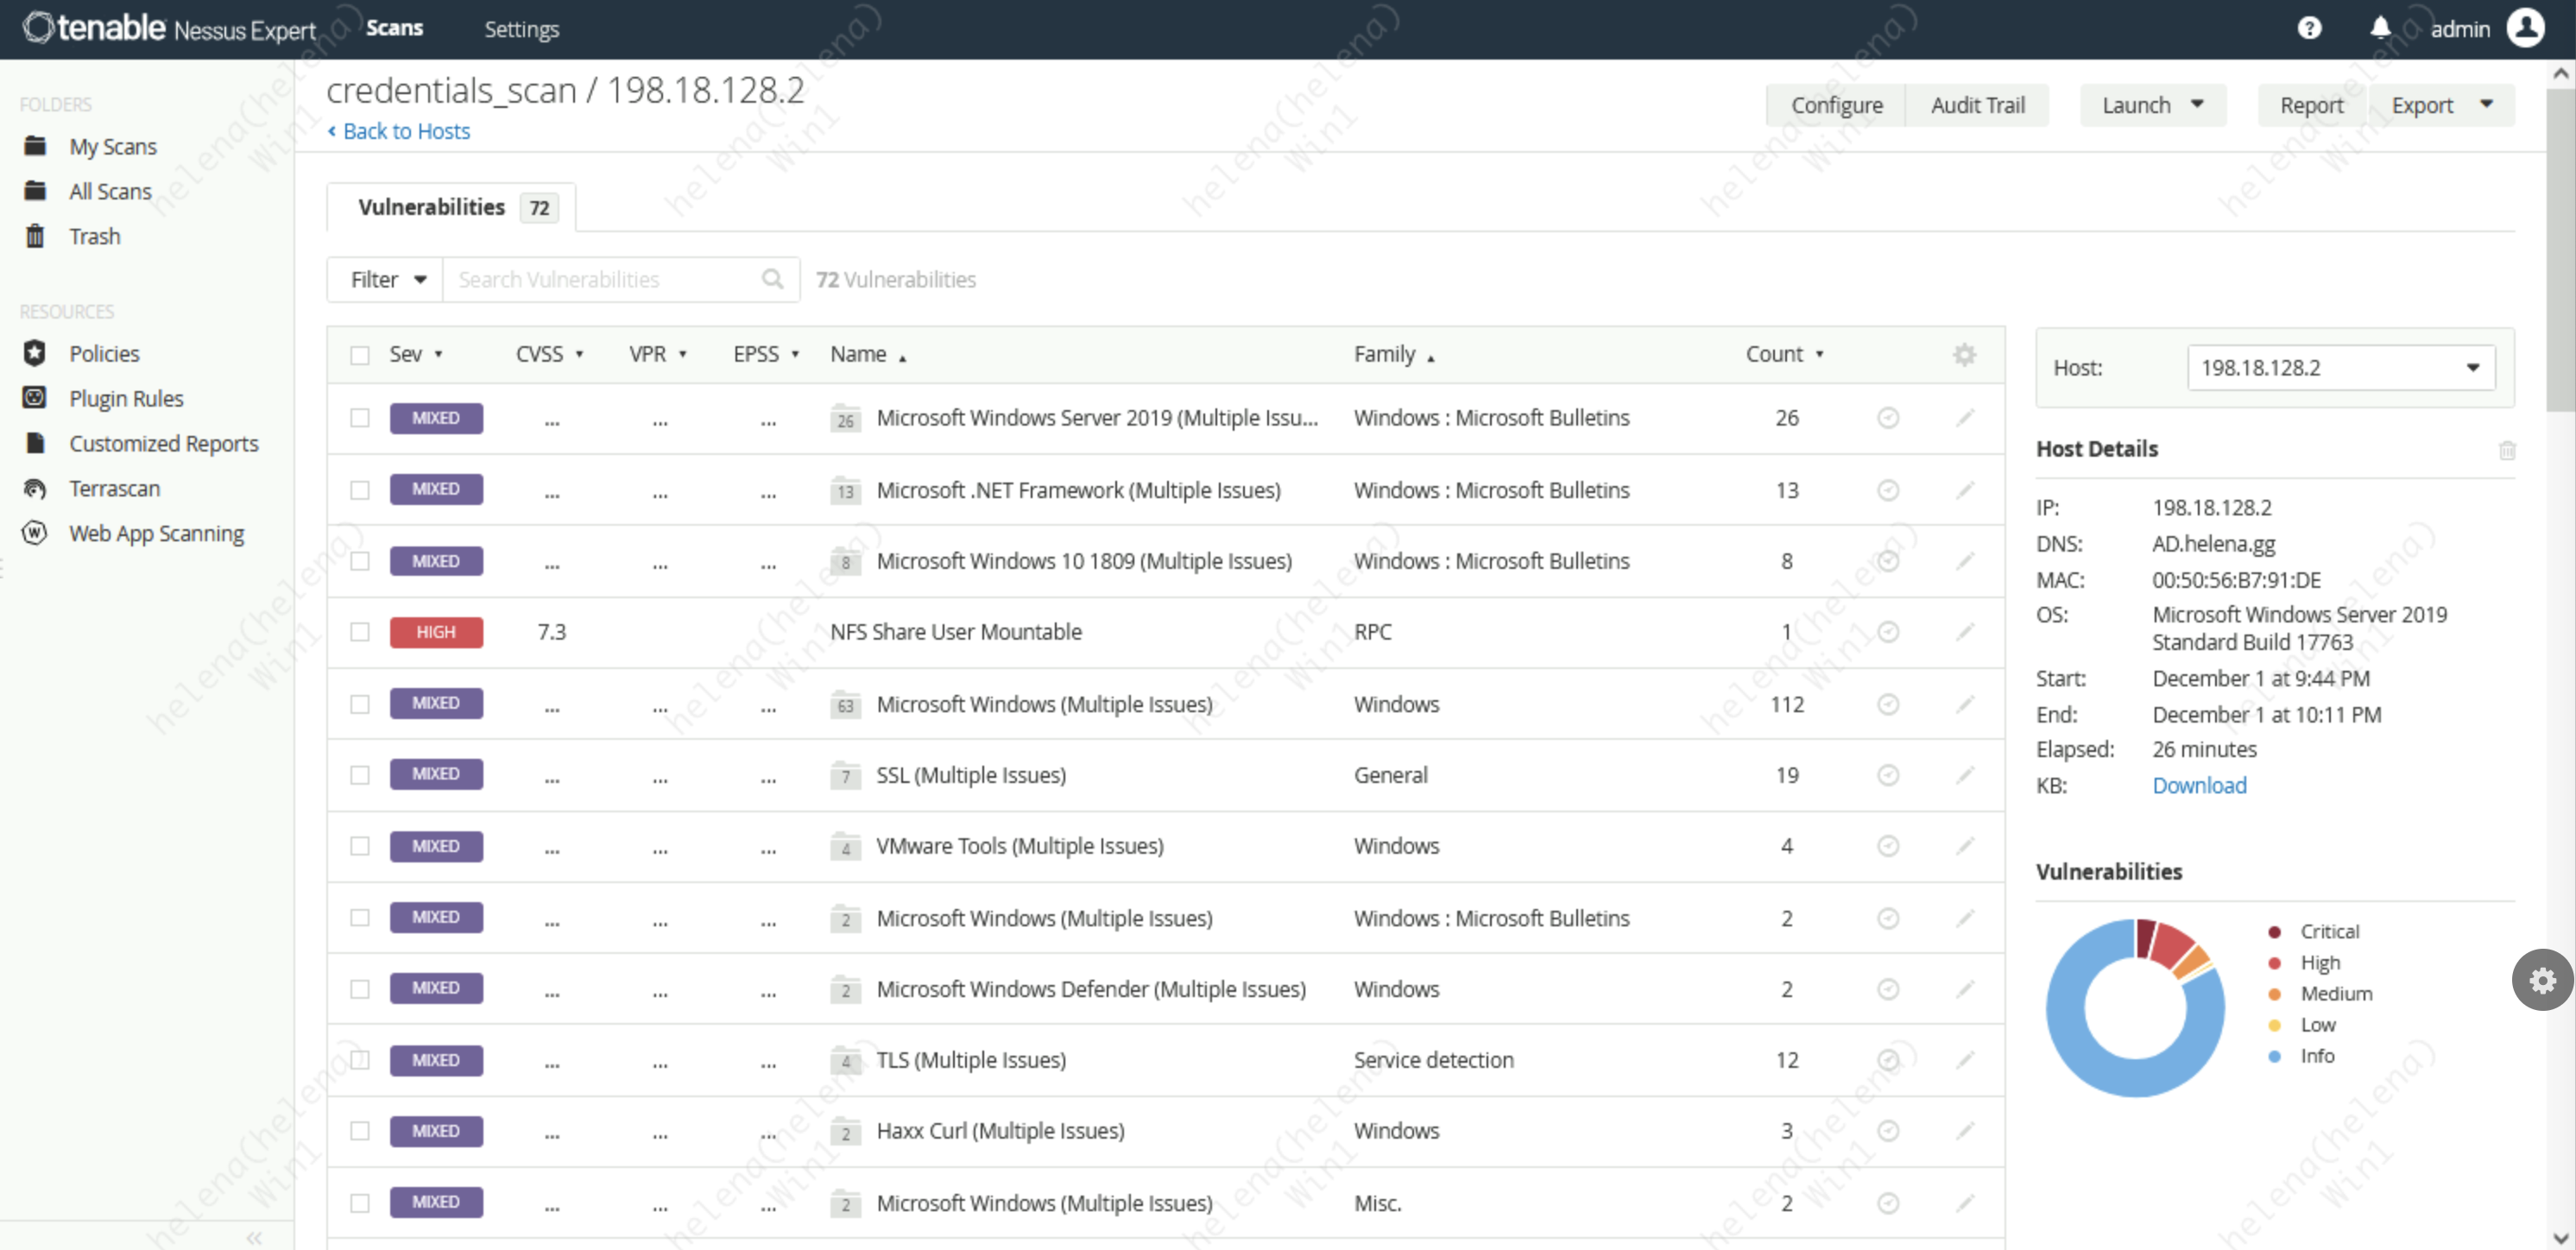Open table column settings gear icon
This screenshot has width=2576, height=1250.
pyautogui.click(x=1964, y=355)
